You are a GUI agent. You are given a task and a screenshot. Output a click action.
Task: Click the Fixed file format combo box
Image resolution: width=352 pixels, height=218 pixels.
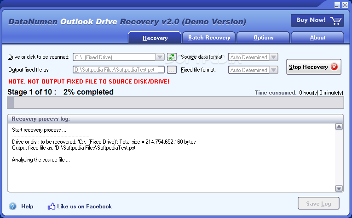[x=253, y=70]
